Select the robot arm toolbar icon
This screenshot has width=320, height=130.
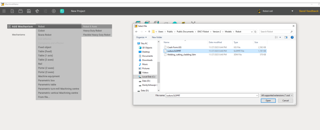tap(37, 11)
